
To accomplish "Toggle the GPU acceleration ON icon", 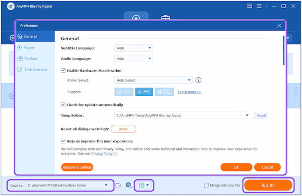I will click(x=129, y=185).
